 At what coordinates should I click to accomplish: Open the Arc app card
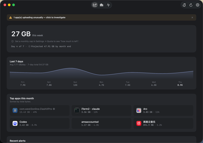[163, 110]
